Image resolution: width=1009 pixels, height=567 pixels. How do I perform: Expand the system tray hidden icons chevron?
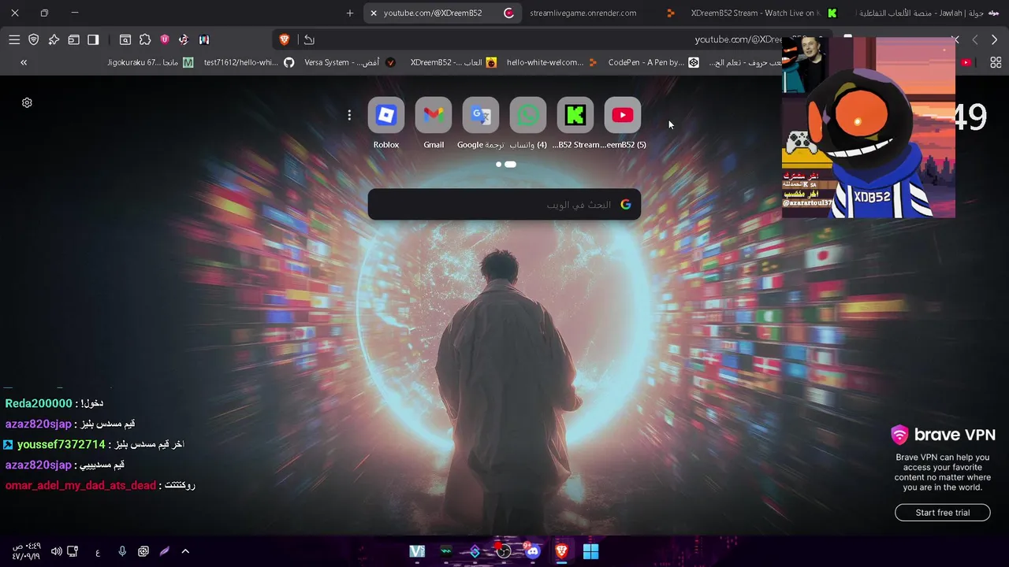pos(185,551)
